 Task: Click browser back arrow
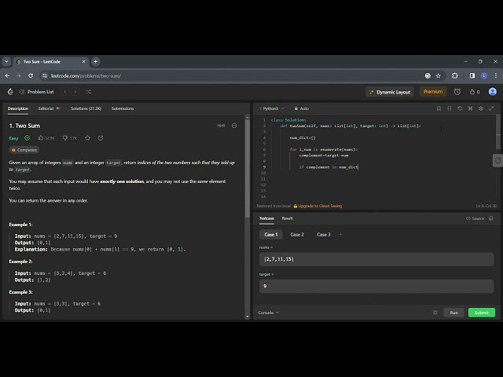click(7, 76)
